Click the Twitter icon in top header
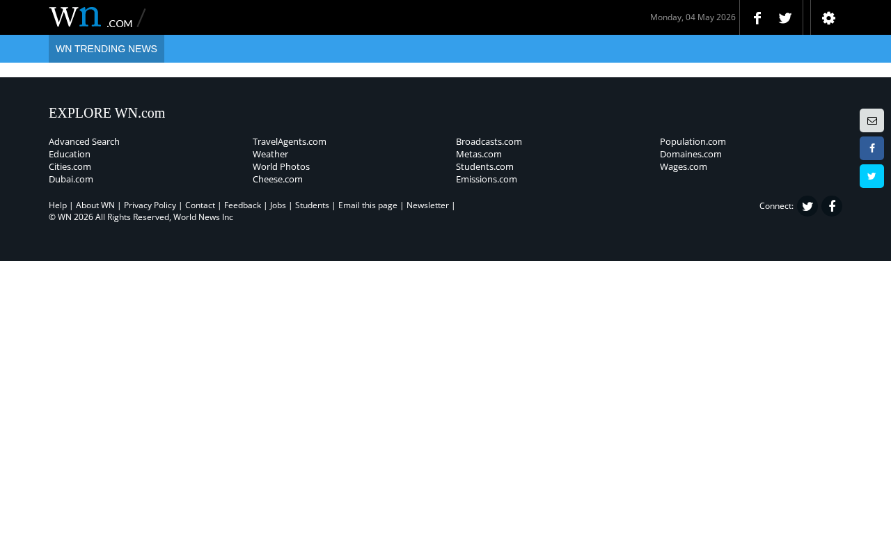The height and width of the screenshot is (557, 891). 785,18
